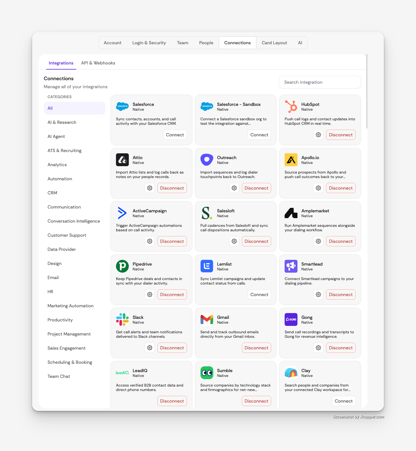Filter by Data Provider category

75,249
